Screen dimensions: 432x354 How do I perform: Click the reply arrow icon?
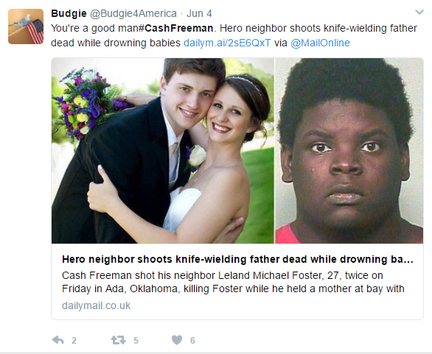(58, 340)
